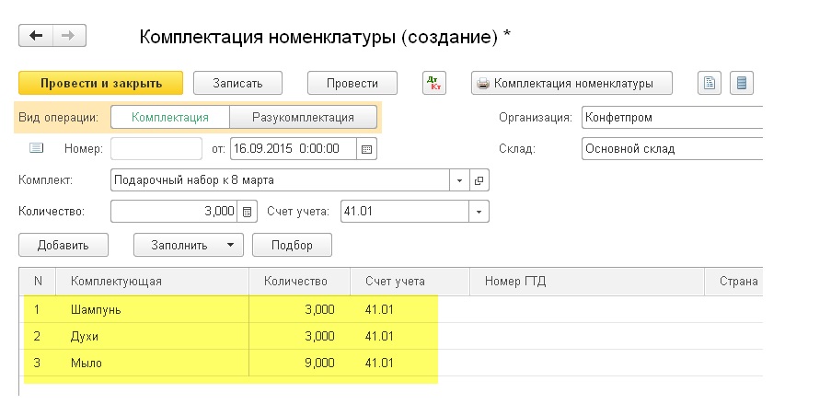Click the Комплектующая column header

[152, 281]
